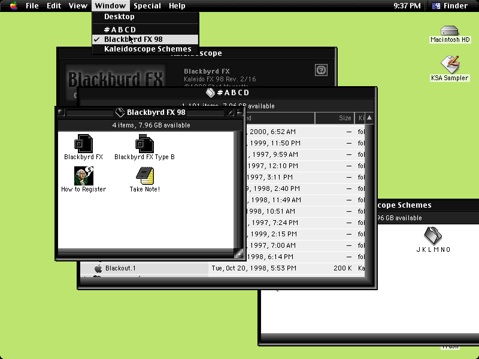Click the row dated 1997, 7:00 AM
The image size is (479, 359).
coord(305,245)
